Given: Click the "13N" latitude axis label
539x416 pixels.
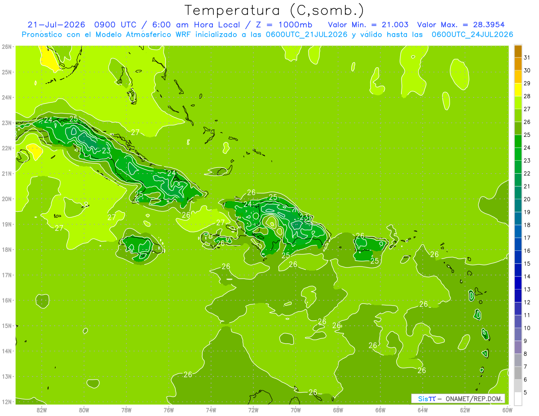Looking at the screenshot, I should pos(7,376).
